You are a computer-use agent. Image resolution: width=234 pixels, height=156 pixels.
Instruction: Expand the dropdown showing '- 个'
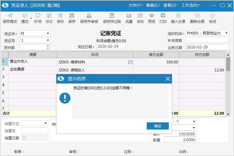point(194,122)
